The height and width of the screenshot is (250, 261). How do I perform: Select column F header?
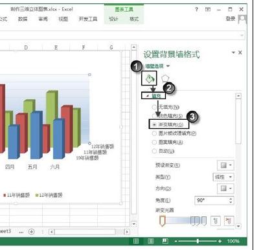coord(84,47)
